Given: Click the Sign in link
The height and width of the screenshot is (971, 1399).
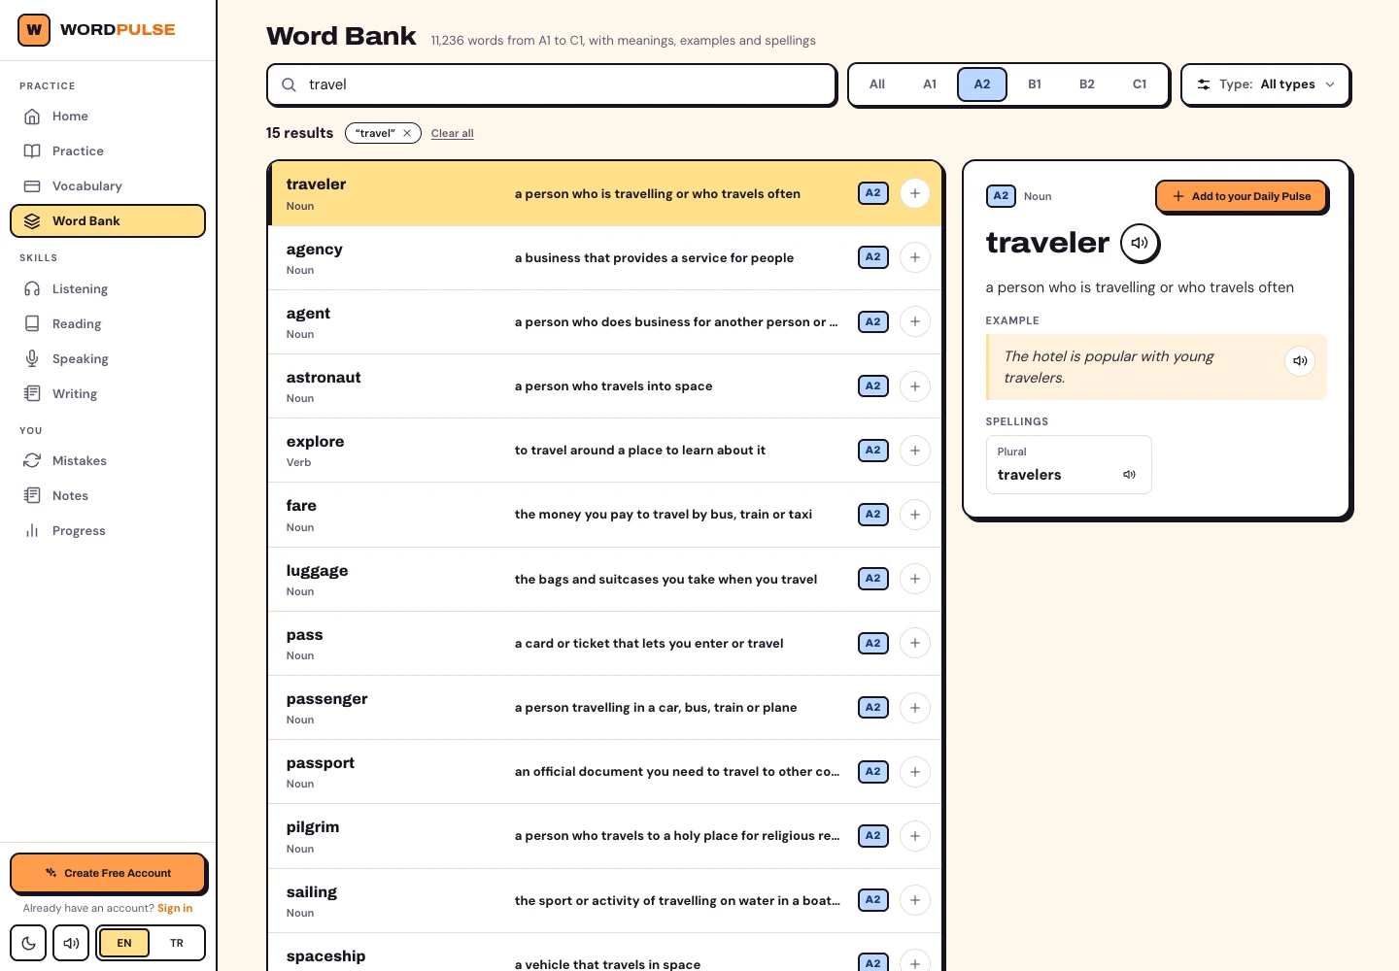Looking at the screenshot, I should 175,909.
